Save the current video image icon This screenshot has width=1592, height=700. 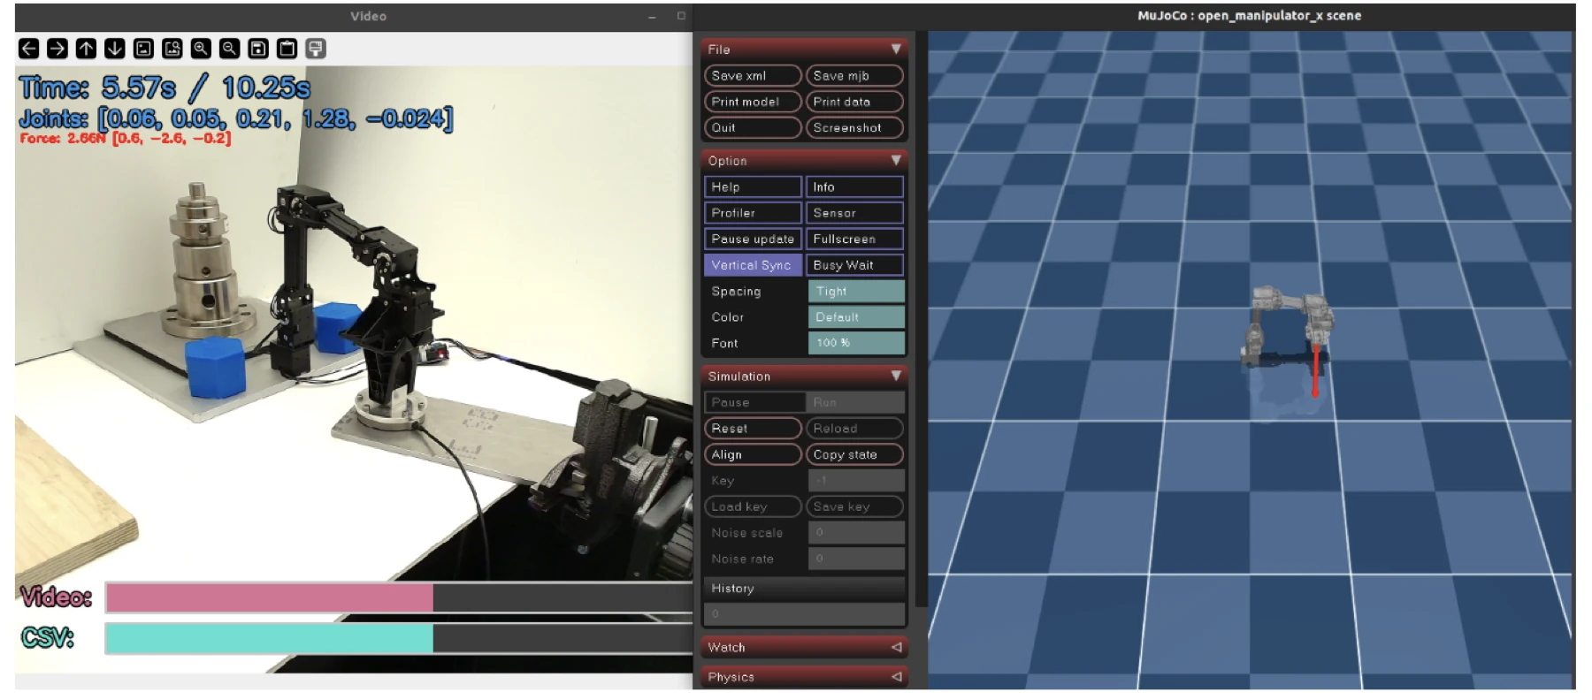(258, 49)
